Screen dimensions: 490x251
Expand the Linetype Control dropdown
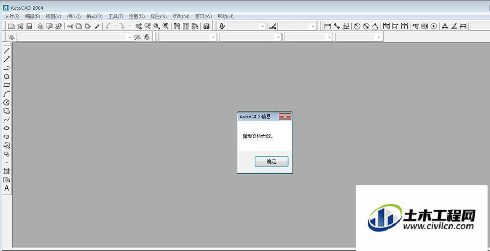point(278,38)
